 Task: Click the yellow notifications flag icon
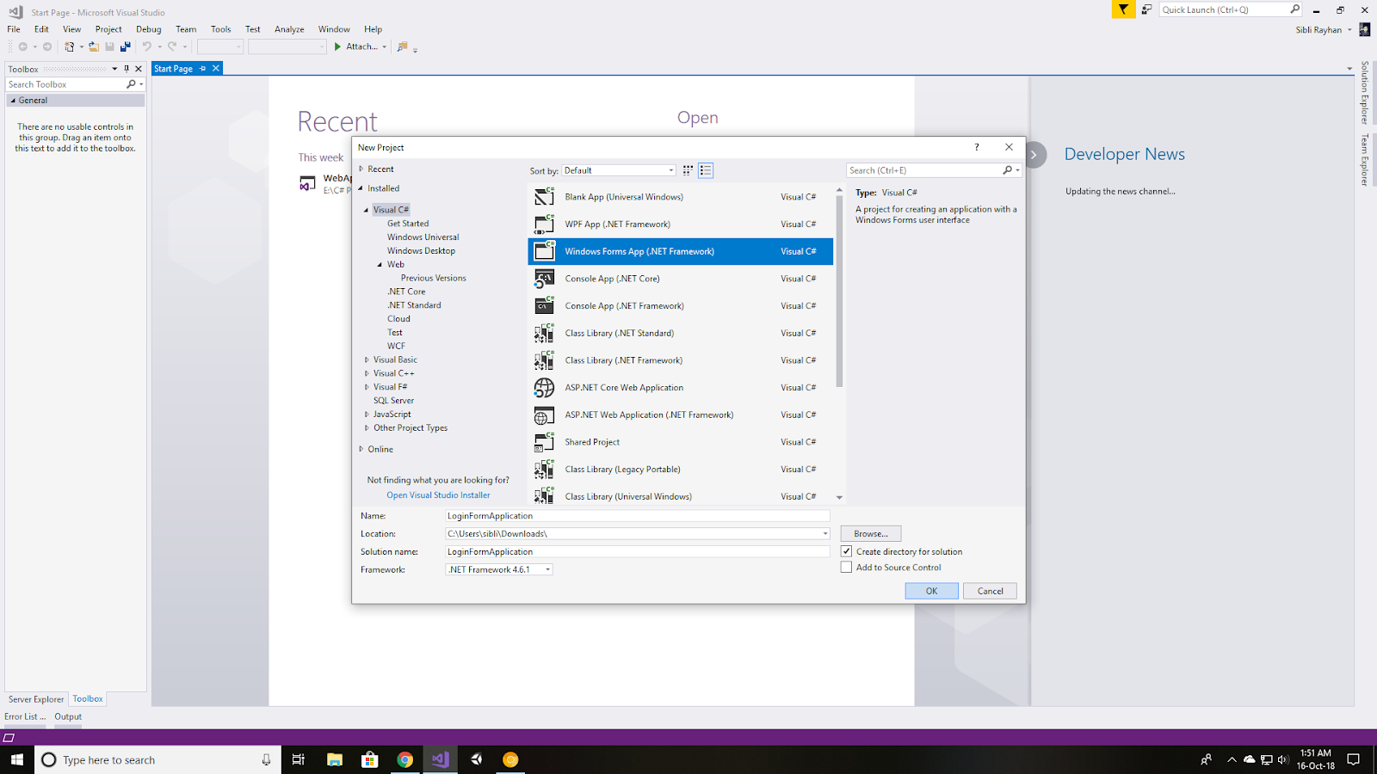coord(1123,9)
